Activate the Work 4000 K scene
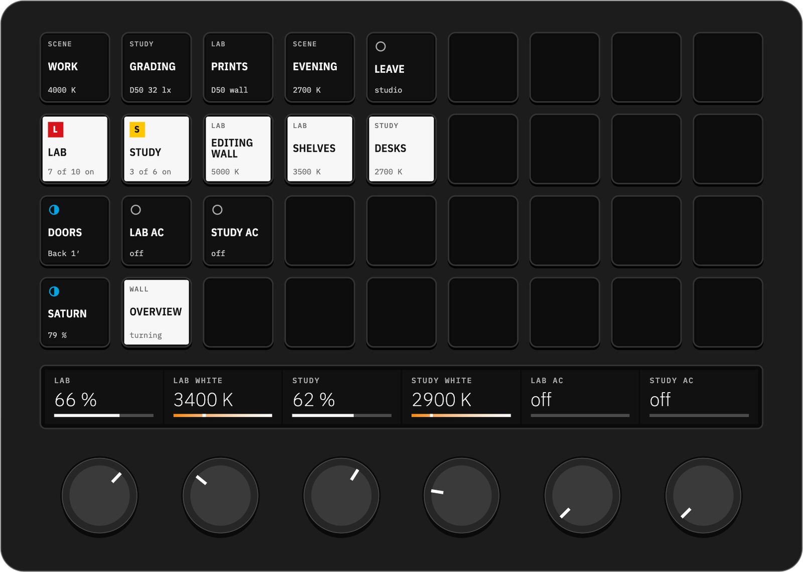This screenshot has width=803, height=572. tap(75, 67)
